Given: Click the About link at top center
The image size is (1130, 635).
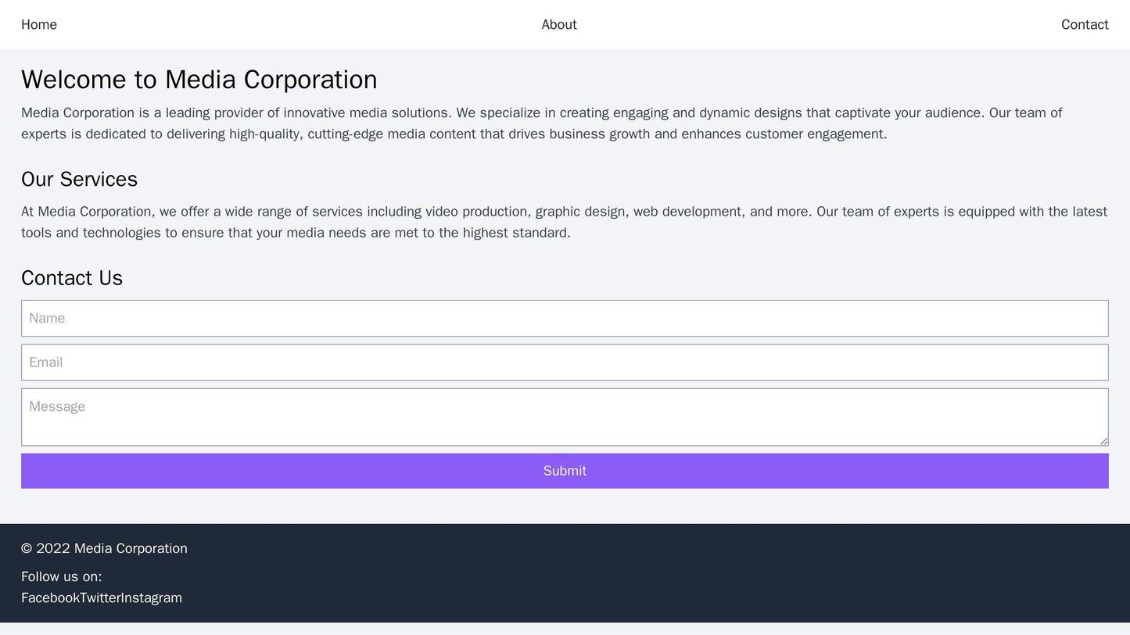Looking at the screenshot, I should point(558,24).
